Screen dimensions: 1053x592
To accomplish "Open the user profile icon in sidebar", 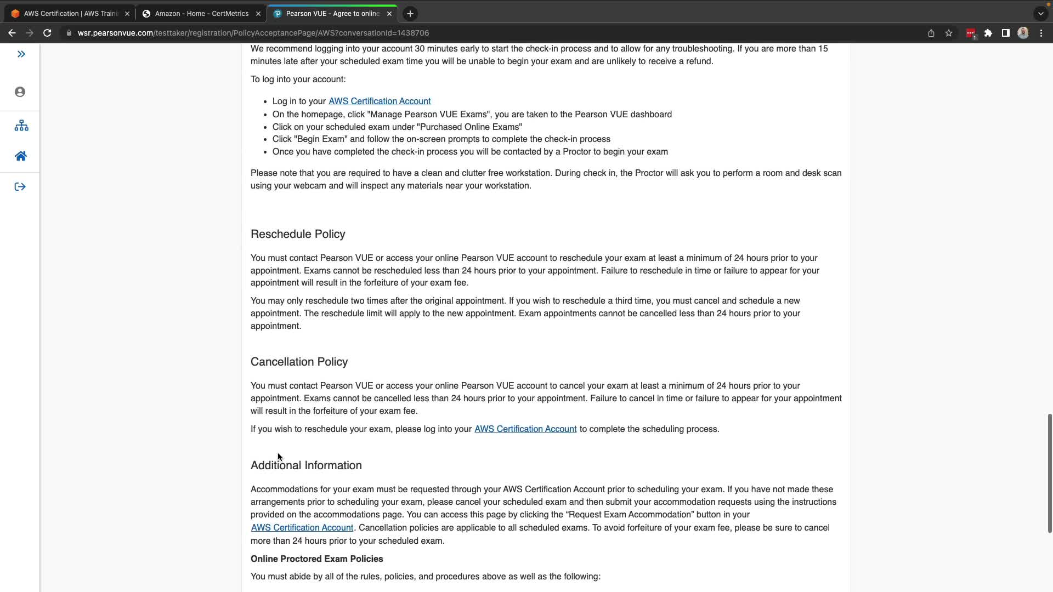I will (x=20, y=92).
